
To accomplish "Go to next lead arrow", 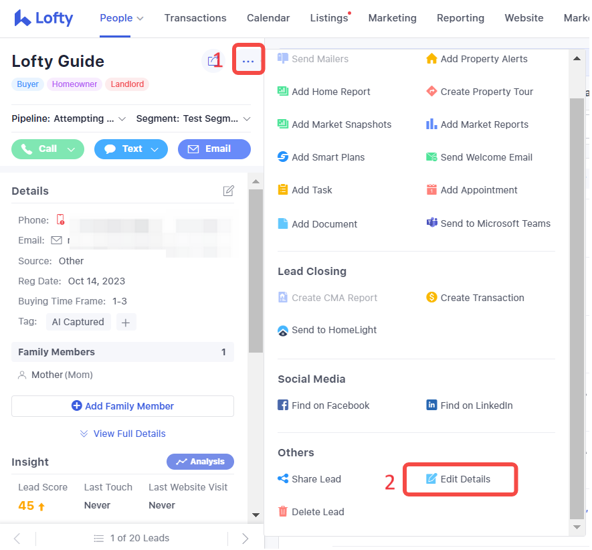I will [x=245, y=538].
